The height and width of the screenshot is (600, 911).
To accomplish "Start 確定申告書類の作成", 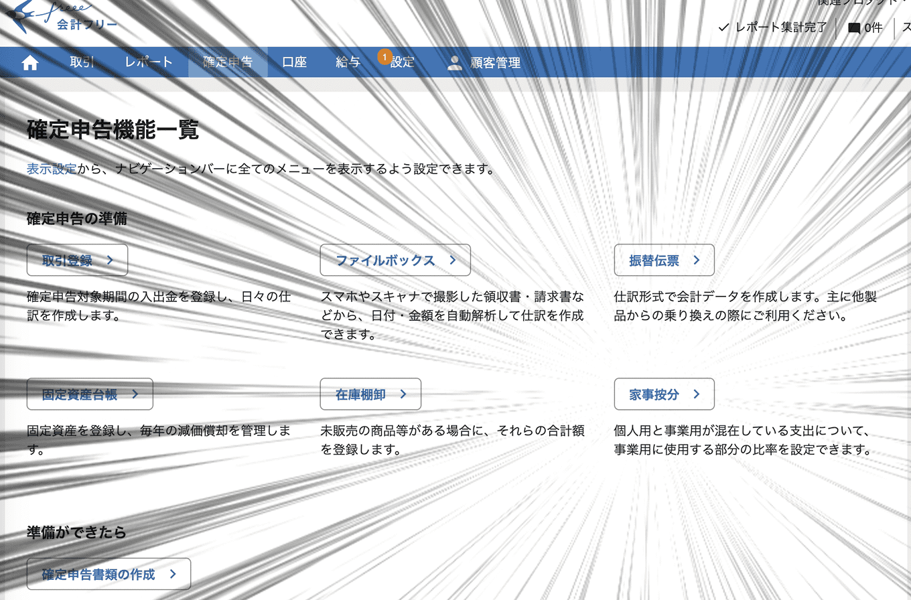I will pyautogui.click(x=109, y=574).
